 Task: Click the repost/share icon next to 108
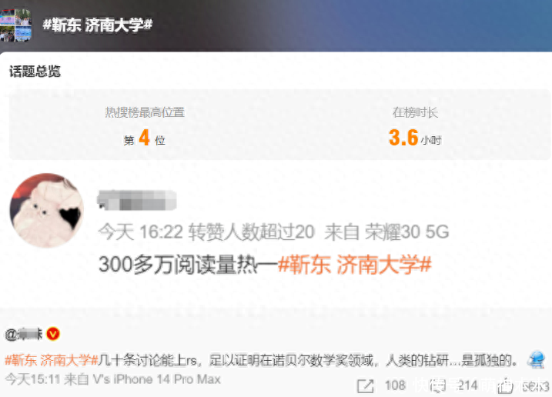click(365, 385)
